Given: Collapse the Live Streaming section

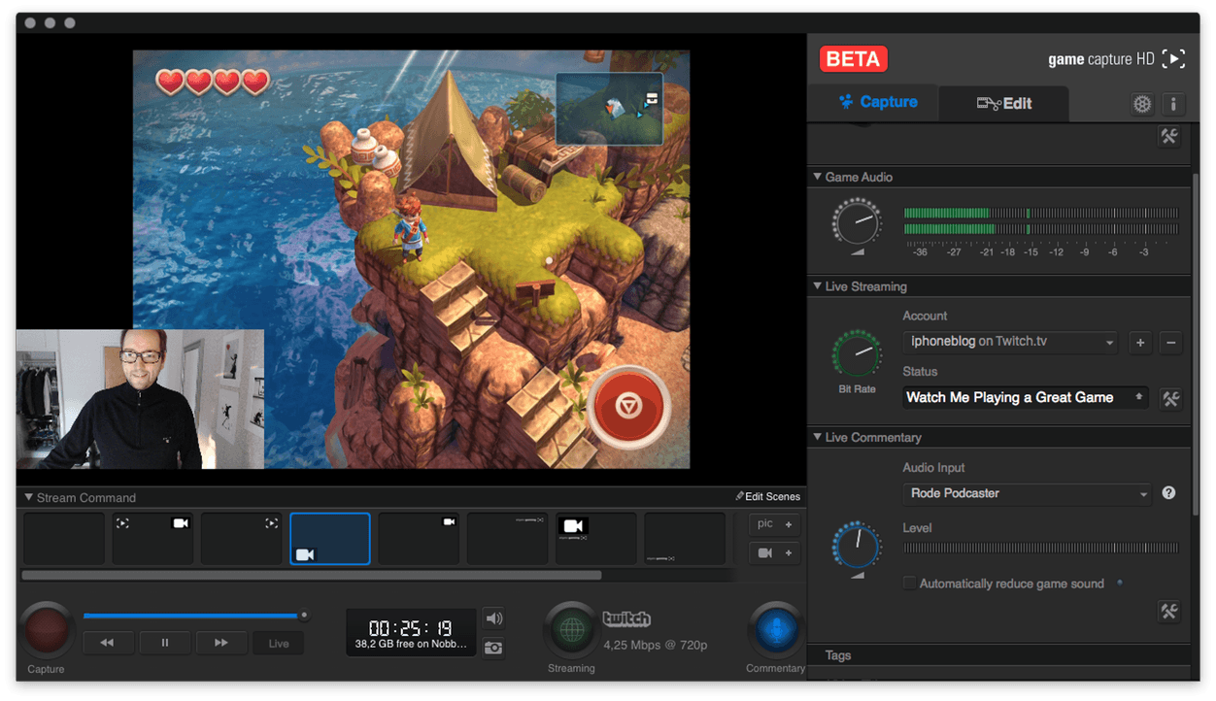Looking at the screenshot, I should pyautogui.click(x=818, y=286).
